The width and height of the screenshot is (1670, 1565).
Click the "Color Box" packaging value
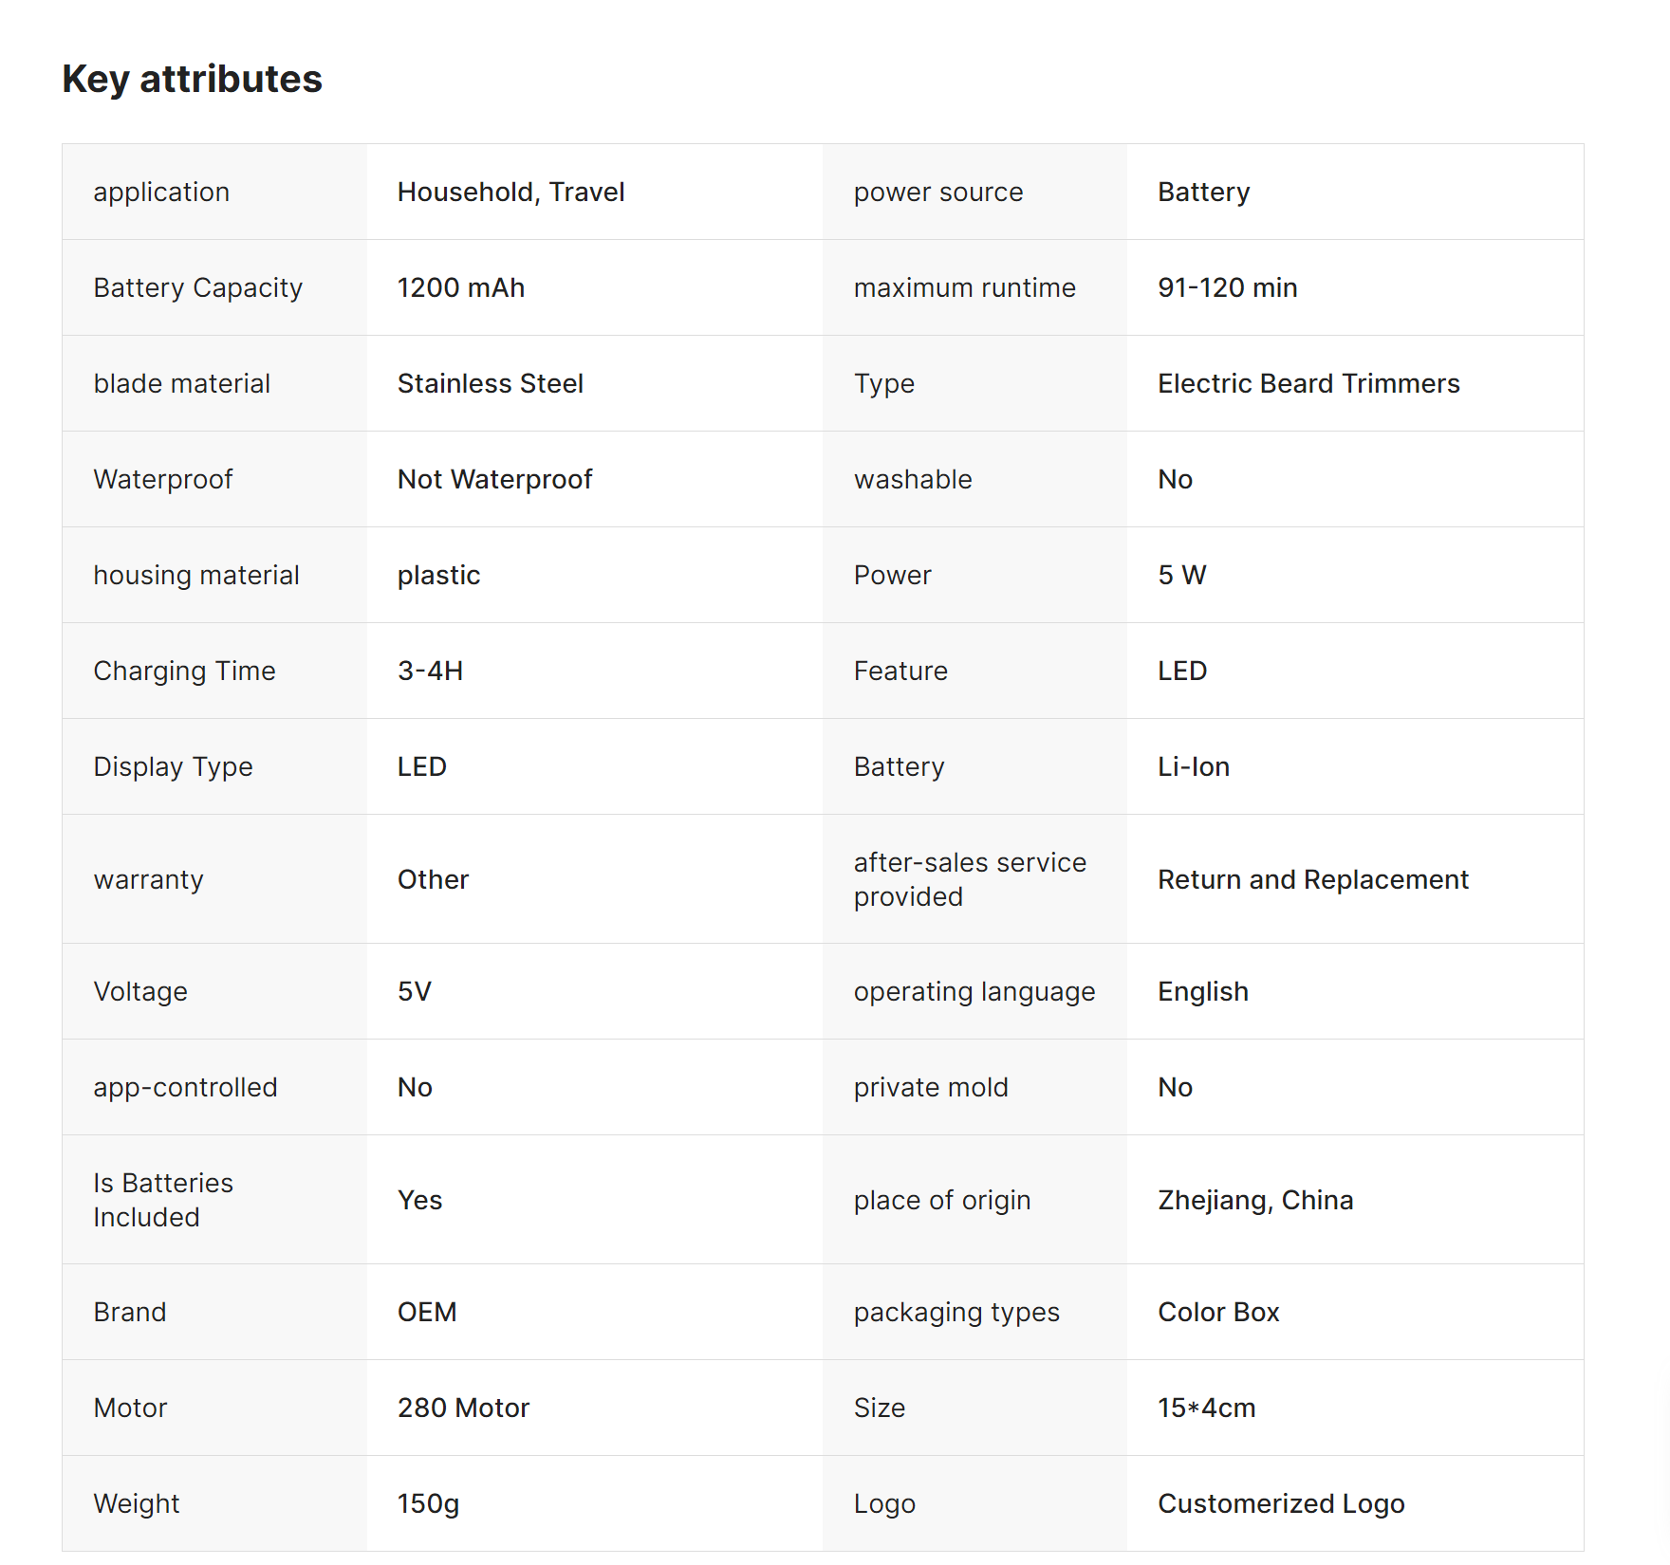tap(1218, 1312)
